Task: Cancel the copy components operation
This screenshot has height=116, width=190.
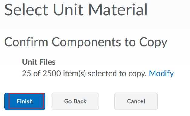Action: click(136, 101)
